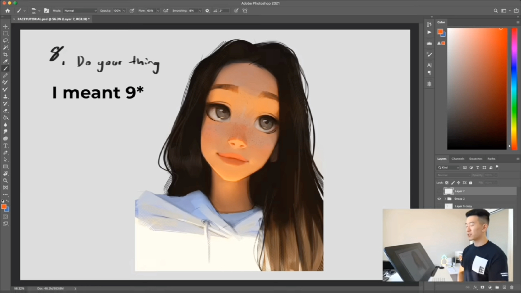Click the Add layer style fx button
521x293 pixels.
475,287
